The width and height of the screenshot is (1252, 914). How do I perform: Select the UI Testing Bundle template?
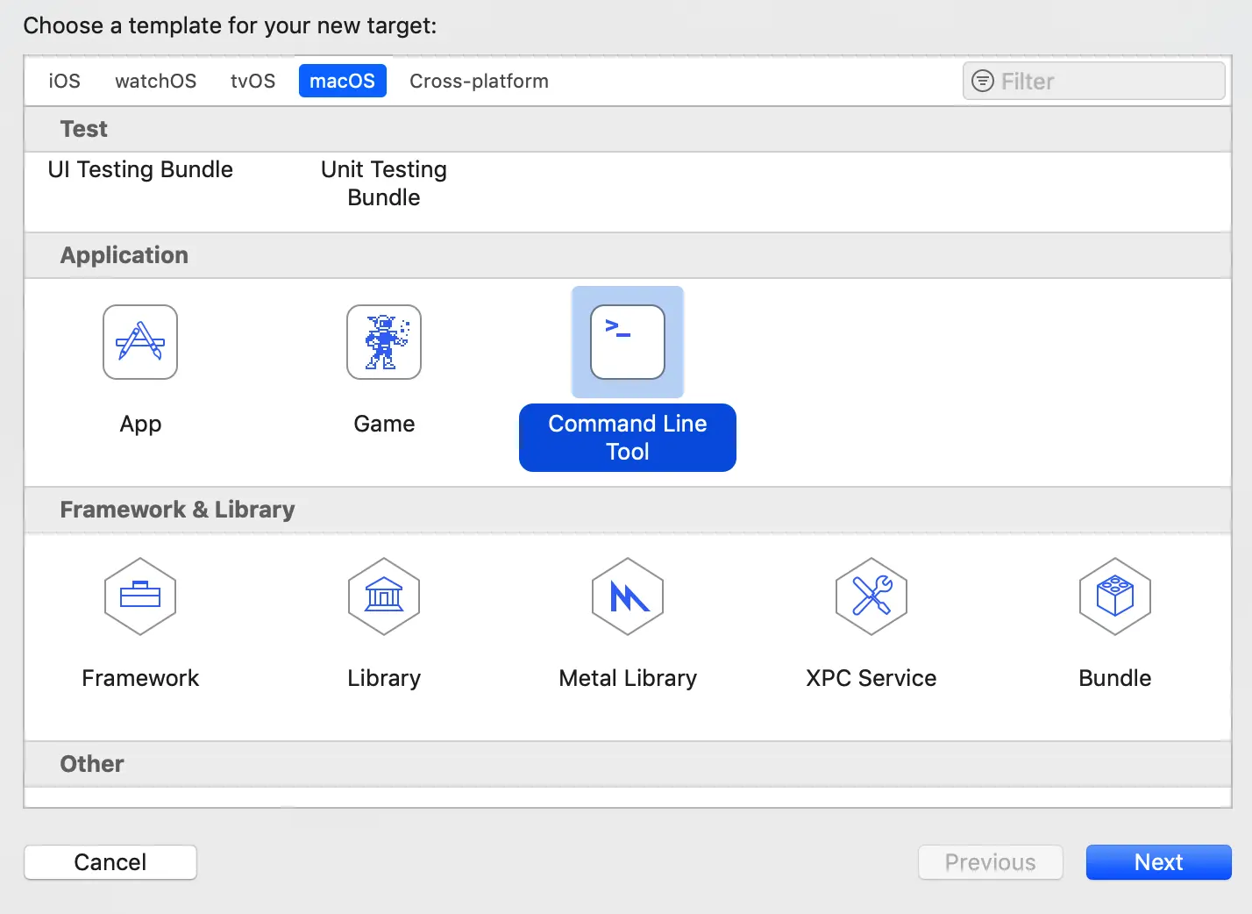click(140, 169)
